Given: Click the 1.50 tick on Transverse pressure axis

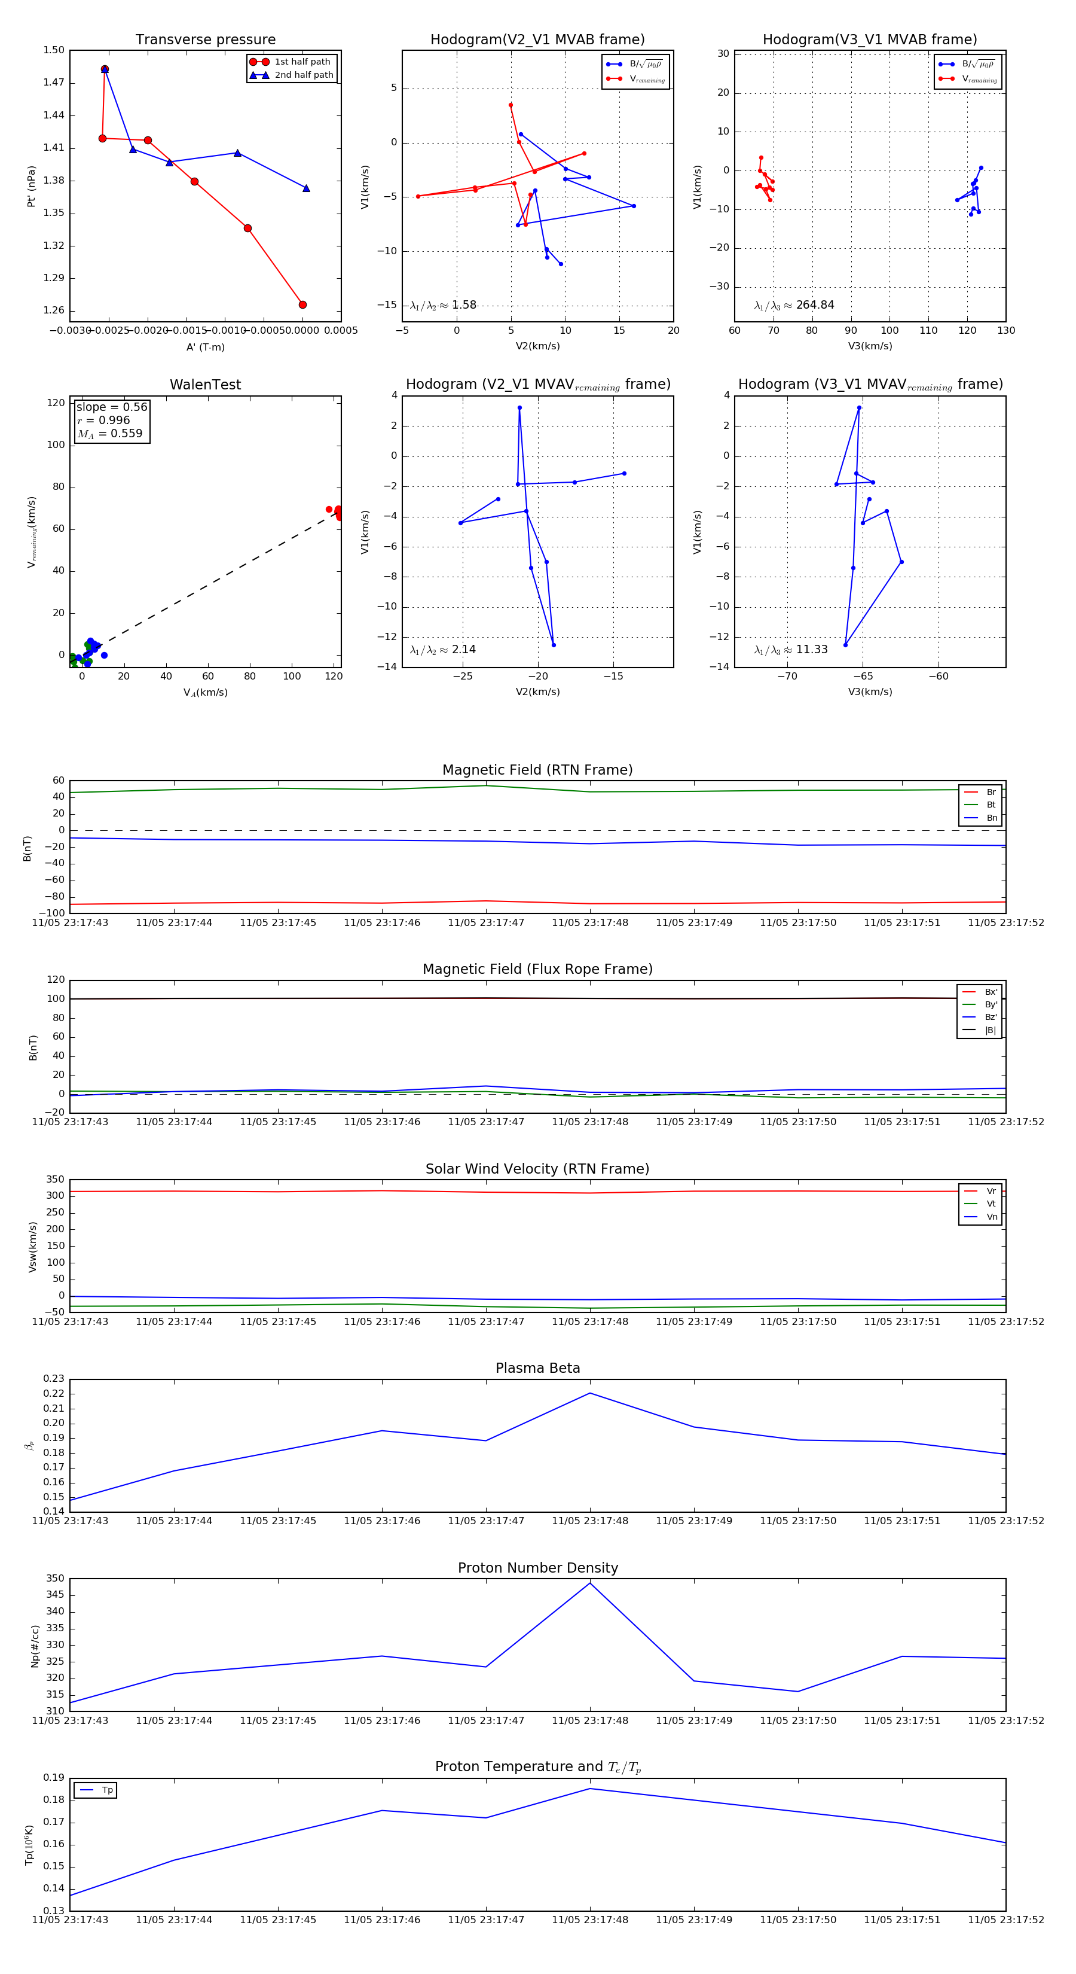Looking at the screenshot, I should [54, 50].
